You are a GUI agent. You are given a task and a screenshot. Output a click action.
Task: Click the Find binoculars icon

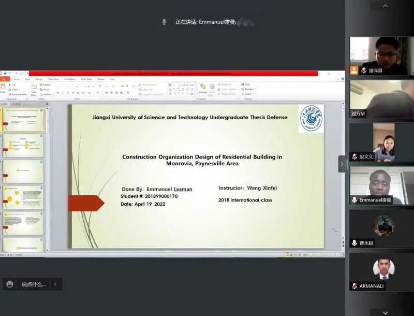point(243,84)
